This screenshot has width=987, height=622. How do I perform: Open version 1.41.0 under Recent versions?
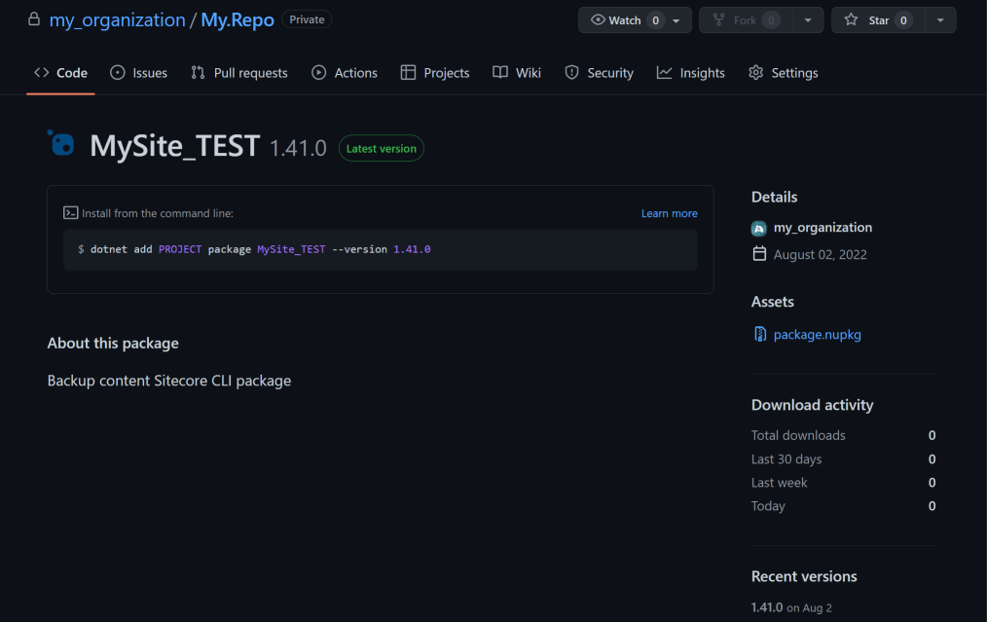point(767,606)
